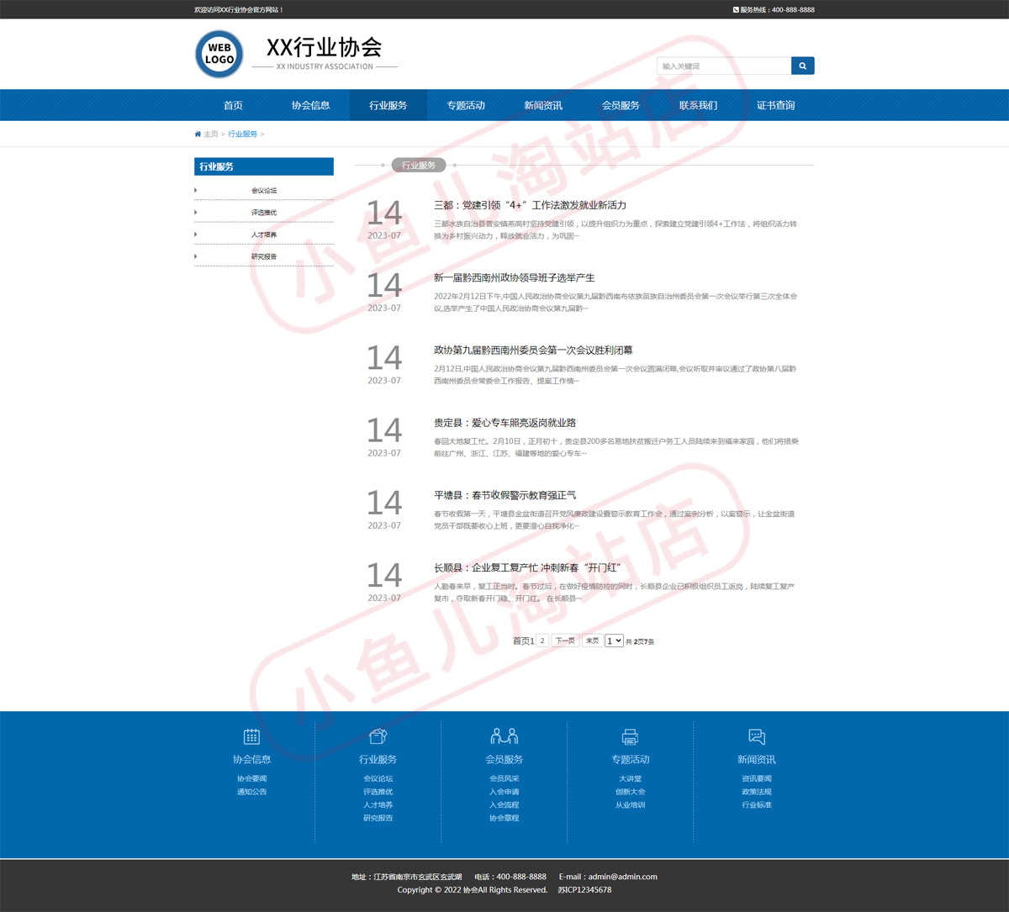The height and width of the screenshot is (912, 1009).
Task: Click footer link 大讲堂
Action: [630, 778]
